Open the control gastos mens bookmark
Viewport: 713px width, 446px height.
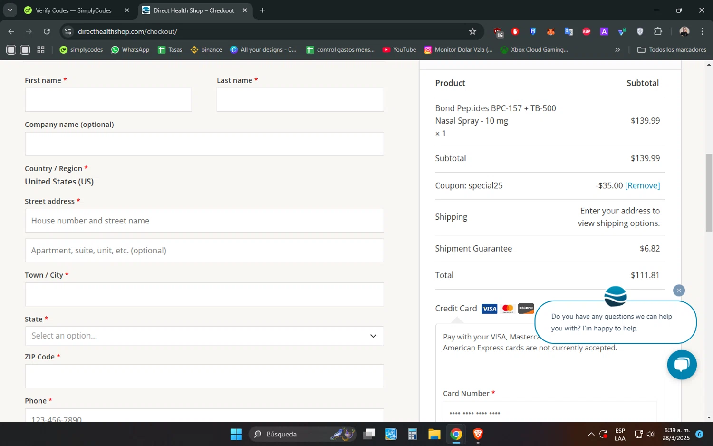340,49
